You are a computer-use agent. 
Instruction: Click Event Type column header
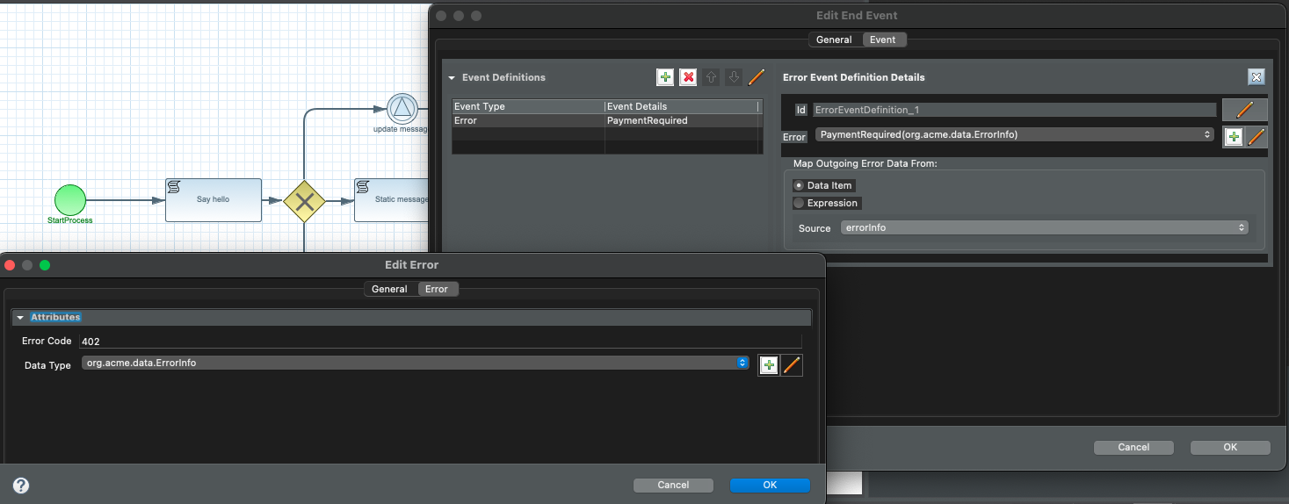tap(528, 106)
